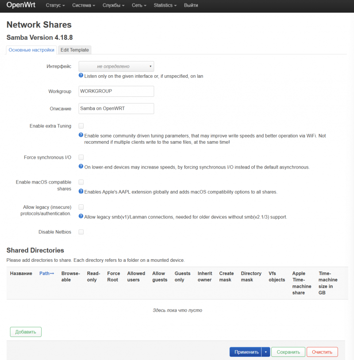Image resolution: width=354 pixels, height=360 pixels.
Task: Click the Добавить button
Action: [26, 332]
